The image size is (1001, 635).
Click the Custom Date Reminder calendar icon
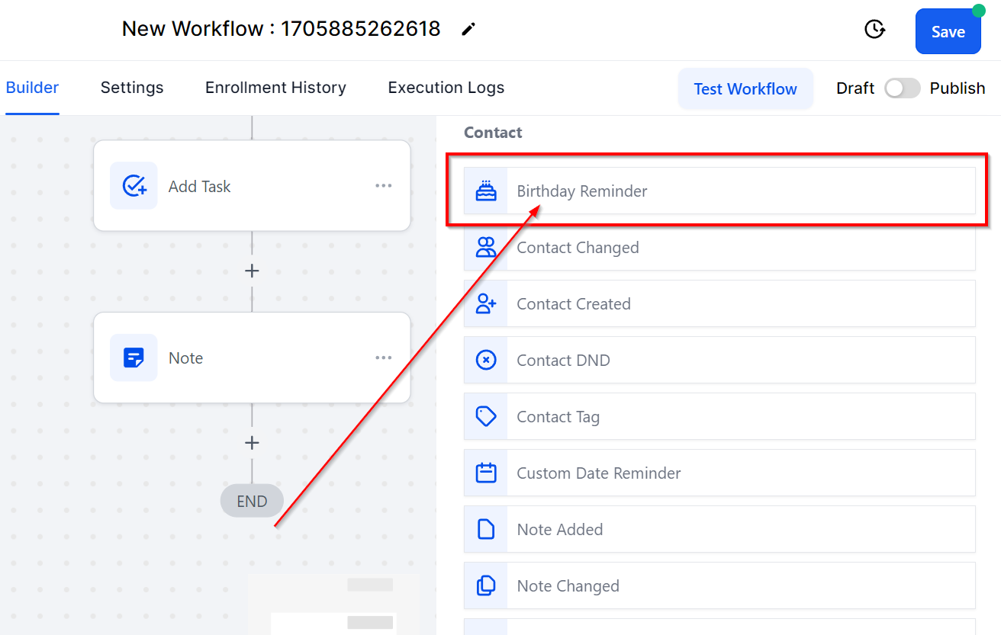coord(486,473)
